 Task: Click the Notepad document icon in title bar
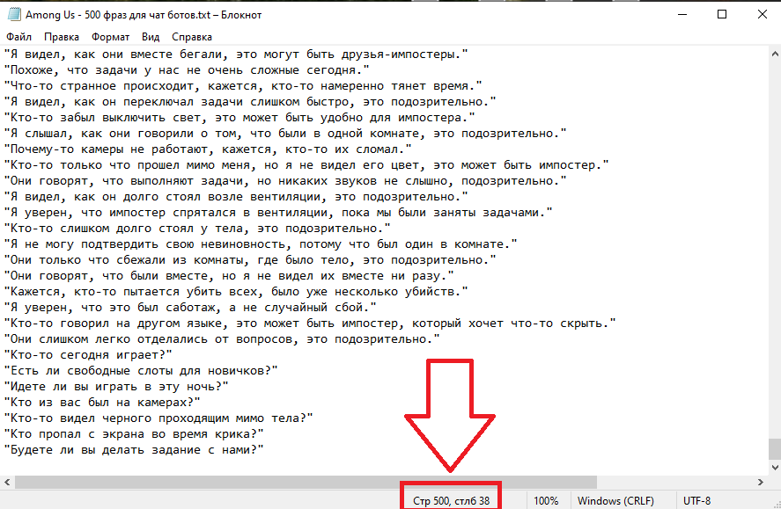point(13,14)
